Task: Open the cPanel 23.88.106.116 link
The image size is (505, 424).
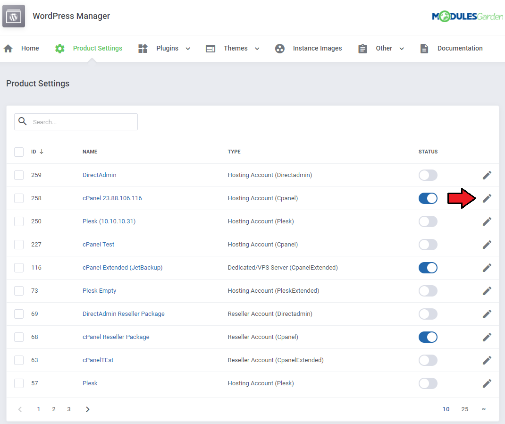Action: 112,198
